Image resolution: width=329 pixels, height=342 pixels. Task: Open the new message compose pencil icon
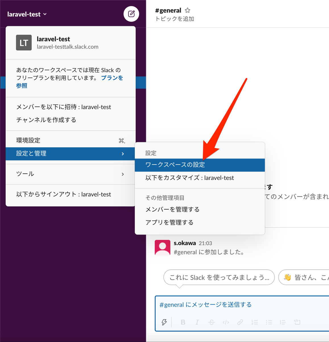131,14
